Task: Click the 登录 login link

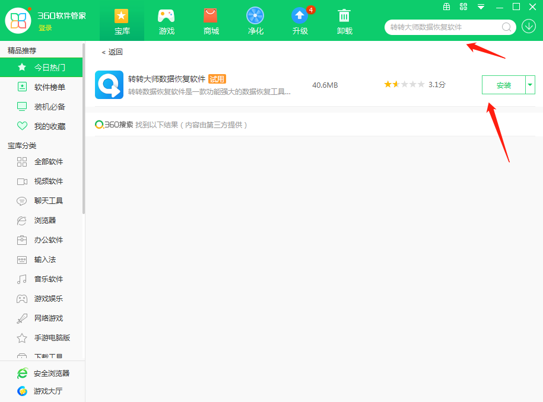Action: 45,28
